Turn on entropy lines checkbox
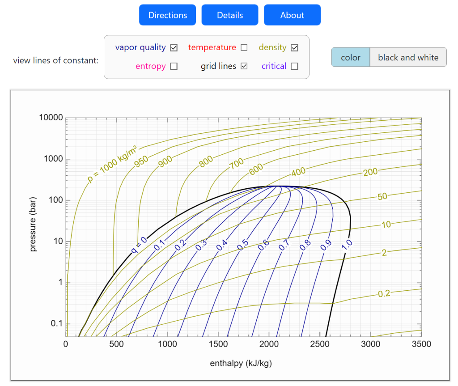 pos(174,66)
